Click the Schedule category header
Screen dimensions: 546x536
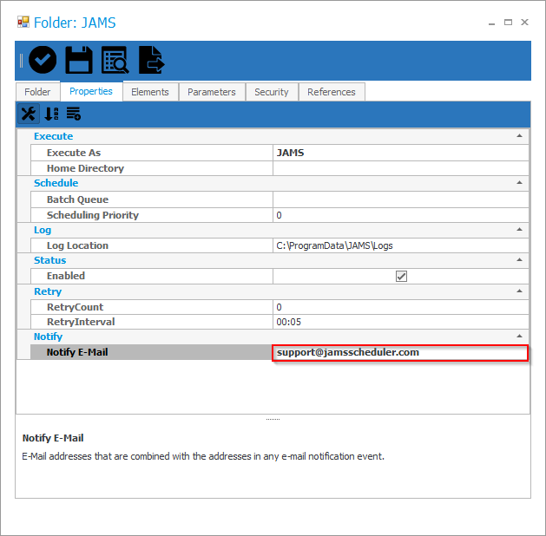point(56,183)
